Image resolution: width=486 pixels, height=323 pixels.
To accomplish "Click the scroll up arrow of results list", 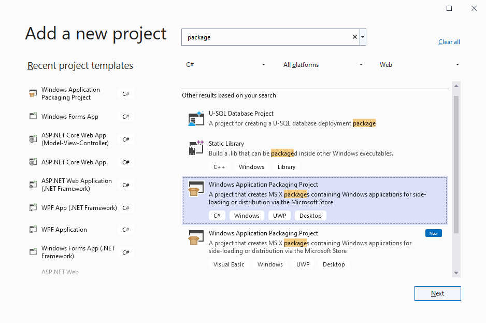I will coord(456,86).
